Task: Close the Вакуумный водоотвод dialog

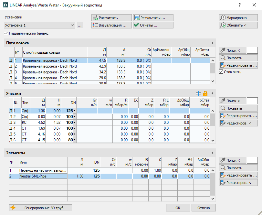Action: pyautogui.click(x=254, y=5)
